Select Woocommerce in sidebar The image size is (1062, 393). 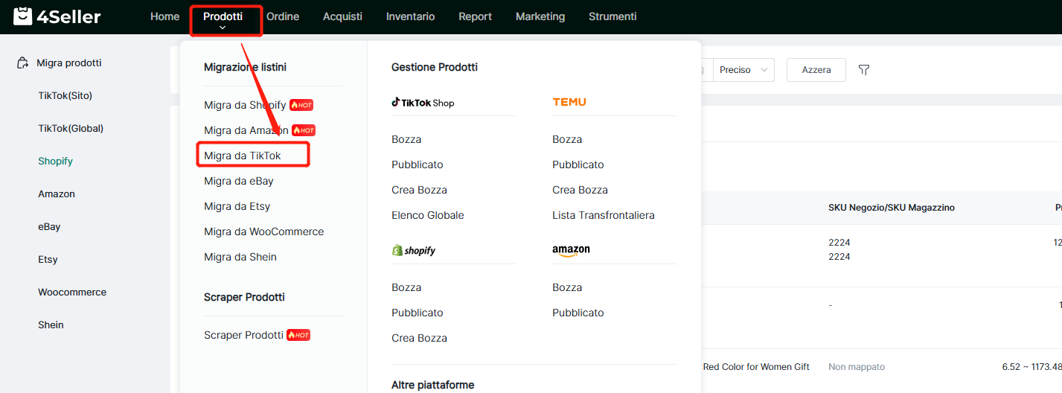(x=72, y=292)
